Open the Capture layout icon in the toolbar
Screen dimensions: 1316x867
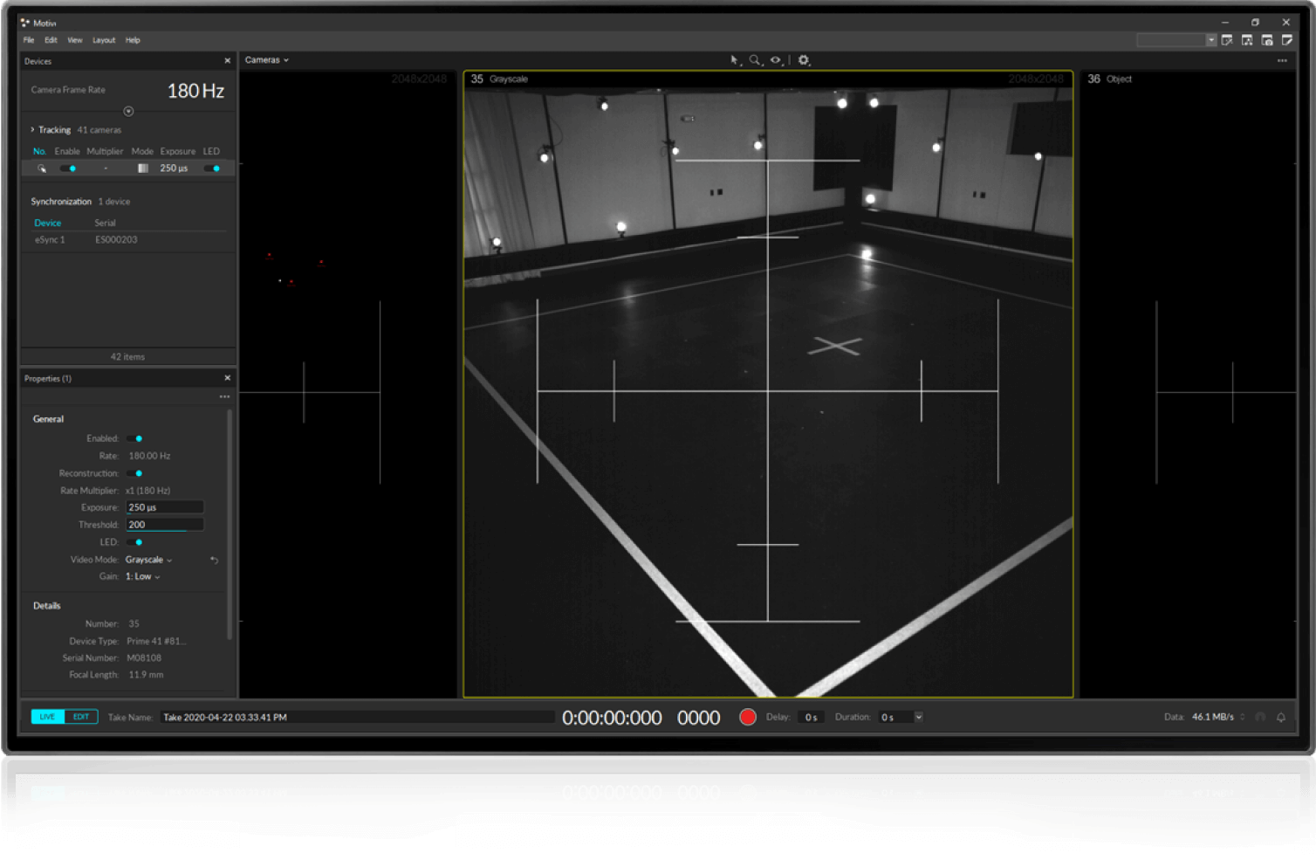click(x=1268, y=39)
